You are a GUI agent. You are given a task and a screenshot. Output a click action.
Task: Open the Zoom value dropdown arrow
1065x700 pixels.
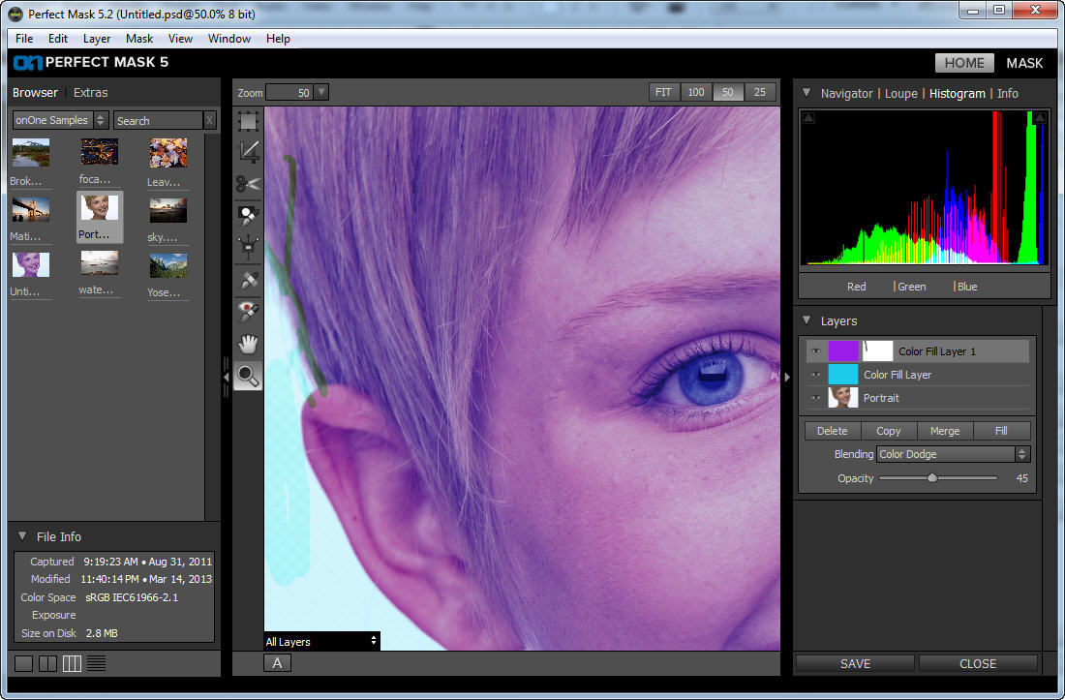tap(322, 92)
